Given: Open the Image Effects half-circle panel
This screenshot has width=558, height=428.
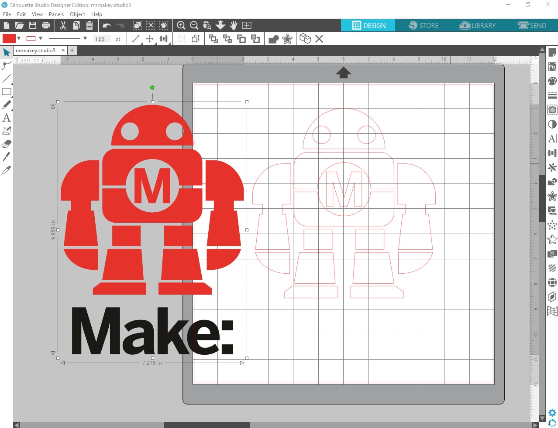Looking at the screenshot, I should [552, 124].
